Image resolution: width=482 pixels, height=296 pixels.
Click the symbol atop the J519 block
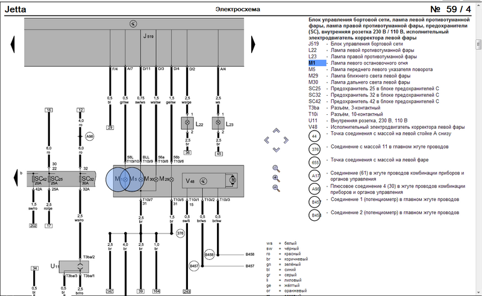click(x=133, y=23)
